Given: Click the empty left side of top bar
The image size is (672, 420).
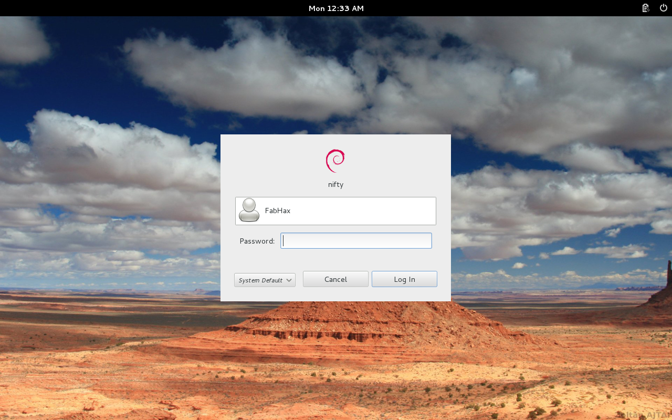Looking at the screenshot, I should click(105, 8).
